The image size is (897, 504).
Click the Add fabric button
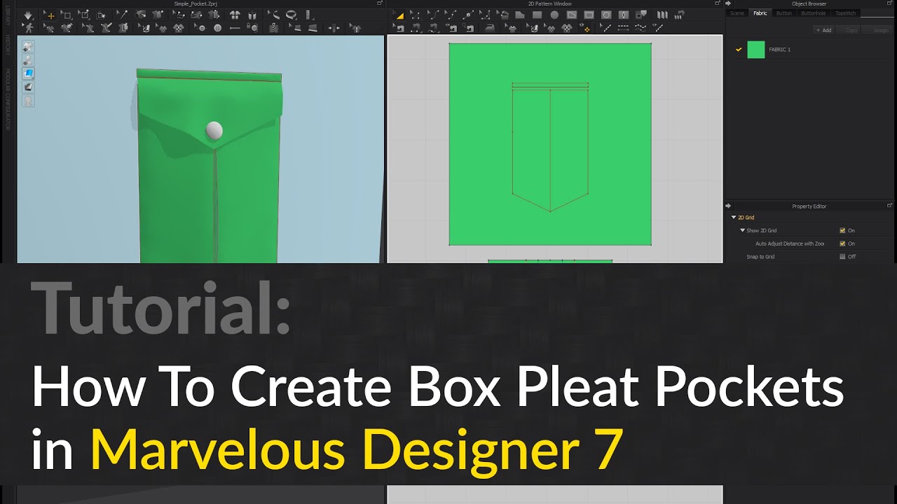click(x=823, y=30)
